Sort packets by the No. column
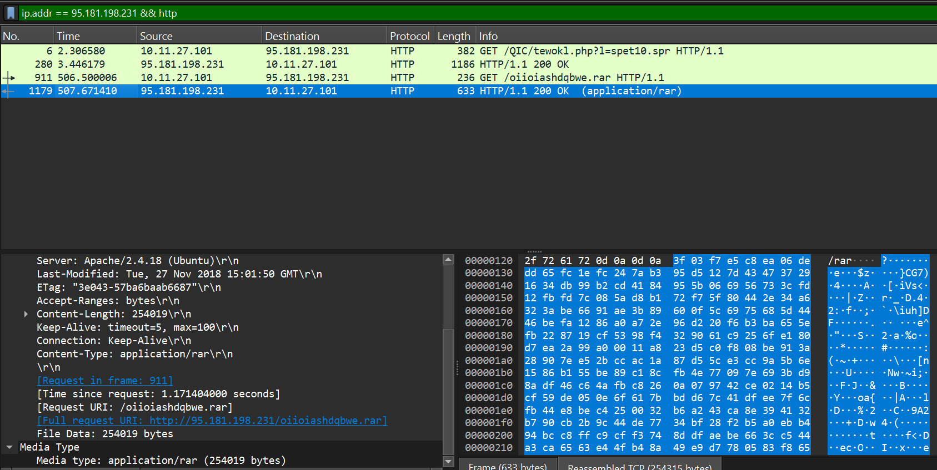937x470 pixels. click(x=27, y=36)
